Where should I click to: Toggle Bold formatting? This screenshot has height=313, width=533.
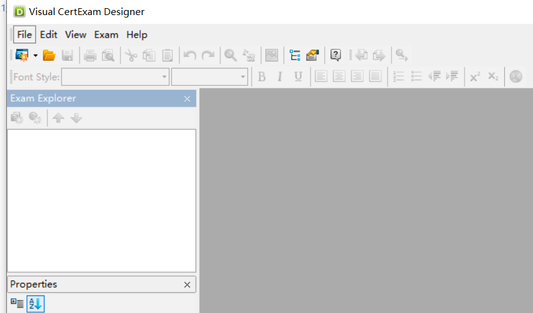pos(261,77)
